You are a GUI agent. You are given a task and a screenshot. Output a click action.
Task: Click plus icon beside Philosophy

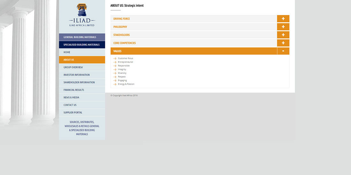click(x=283, y=27)
